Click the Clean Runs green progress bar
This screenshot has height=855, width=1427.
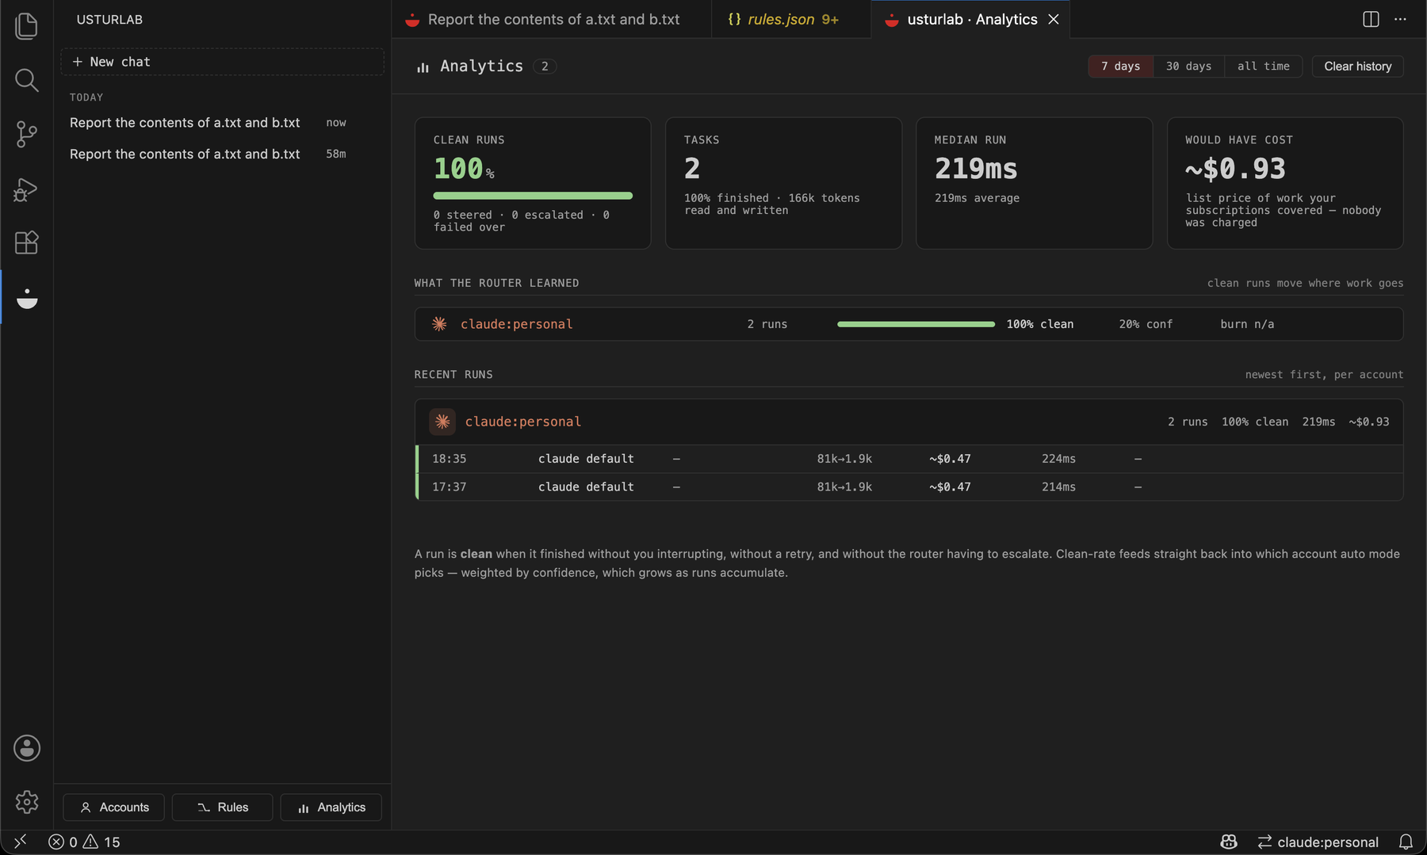pos(533,196)
